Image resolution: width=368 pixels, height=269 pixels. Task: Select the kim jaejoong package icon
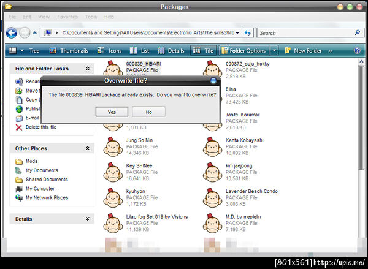pyautogui.click(x=212, y=172)
